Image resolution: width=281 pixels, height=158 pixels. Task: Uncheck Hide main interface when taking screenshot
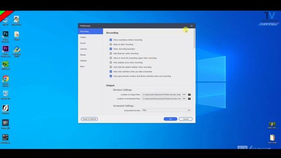(x=111, y=72)
